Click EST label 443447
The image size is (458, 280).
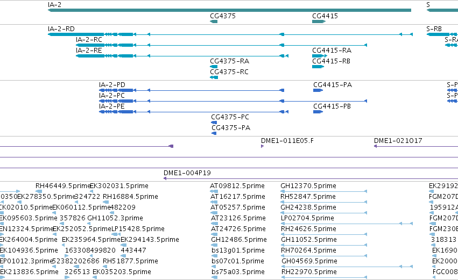[133, 250]
